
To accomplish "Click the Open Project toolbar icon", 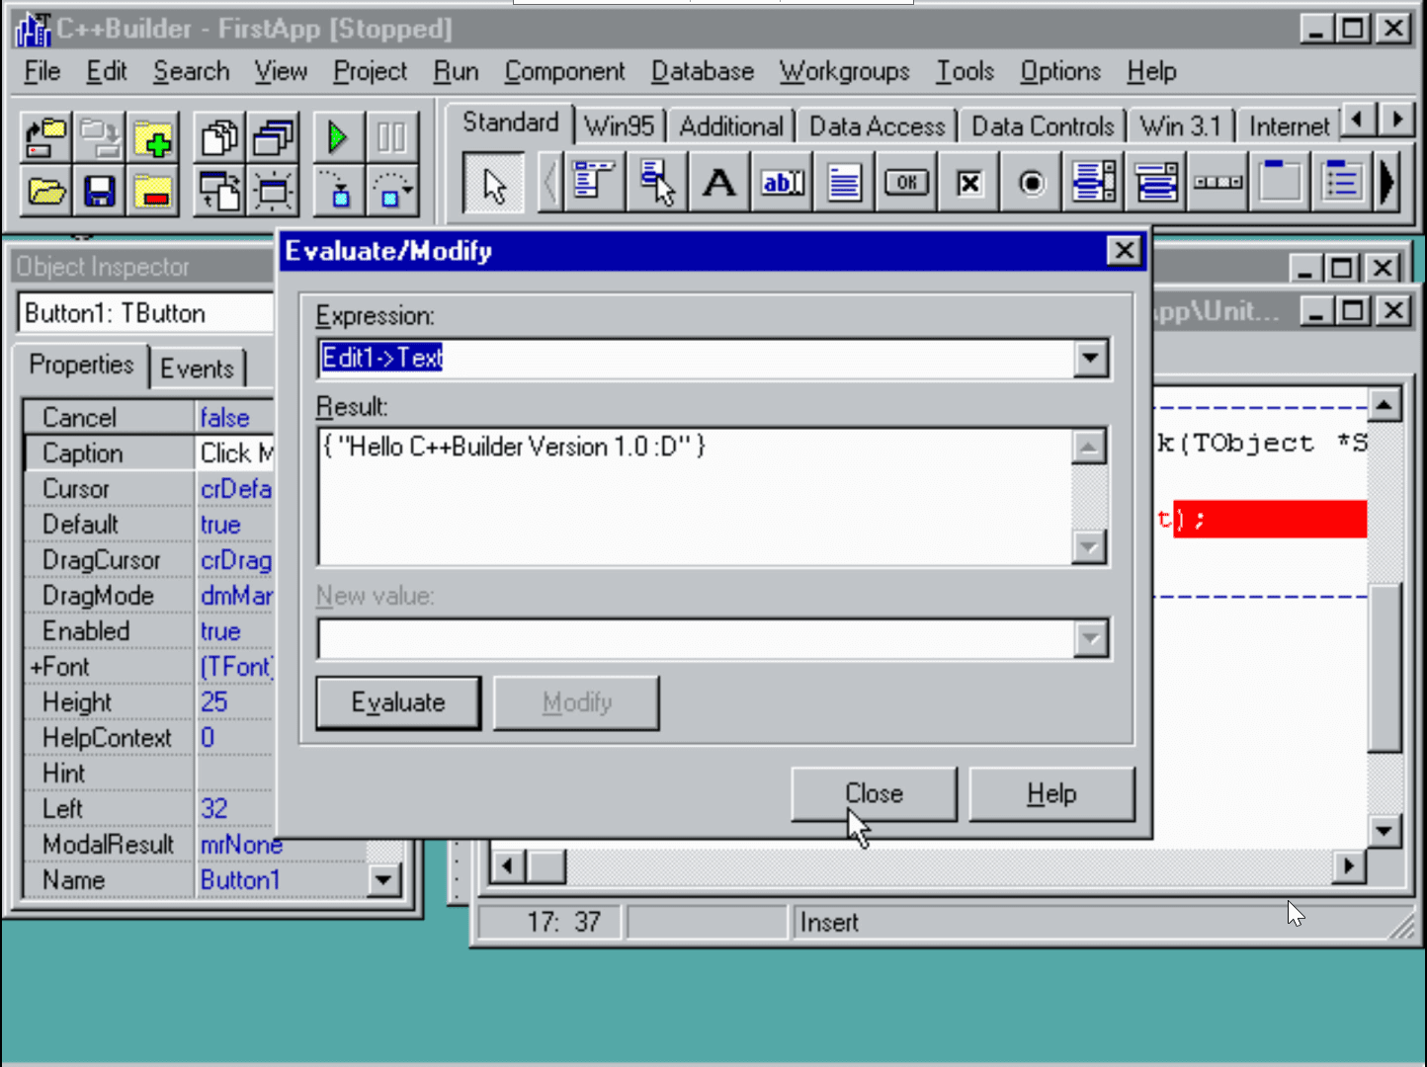I will tap(45, 138).
